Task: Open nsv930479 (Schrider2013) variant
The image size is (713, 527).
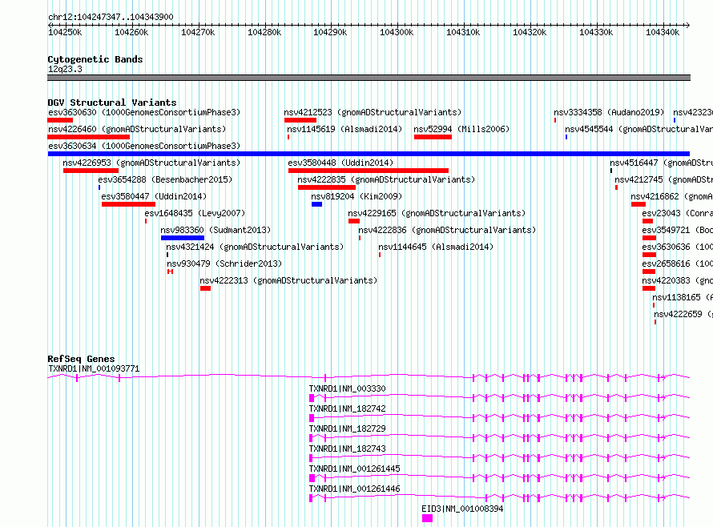Action: point(224,263)
